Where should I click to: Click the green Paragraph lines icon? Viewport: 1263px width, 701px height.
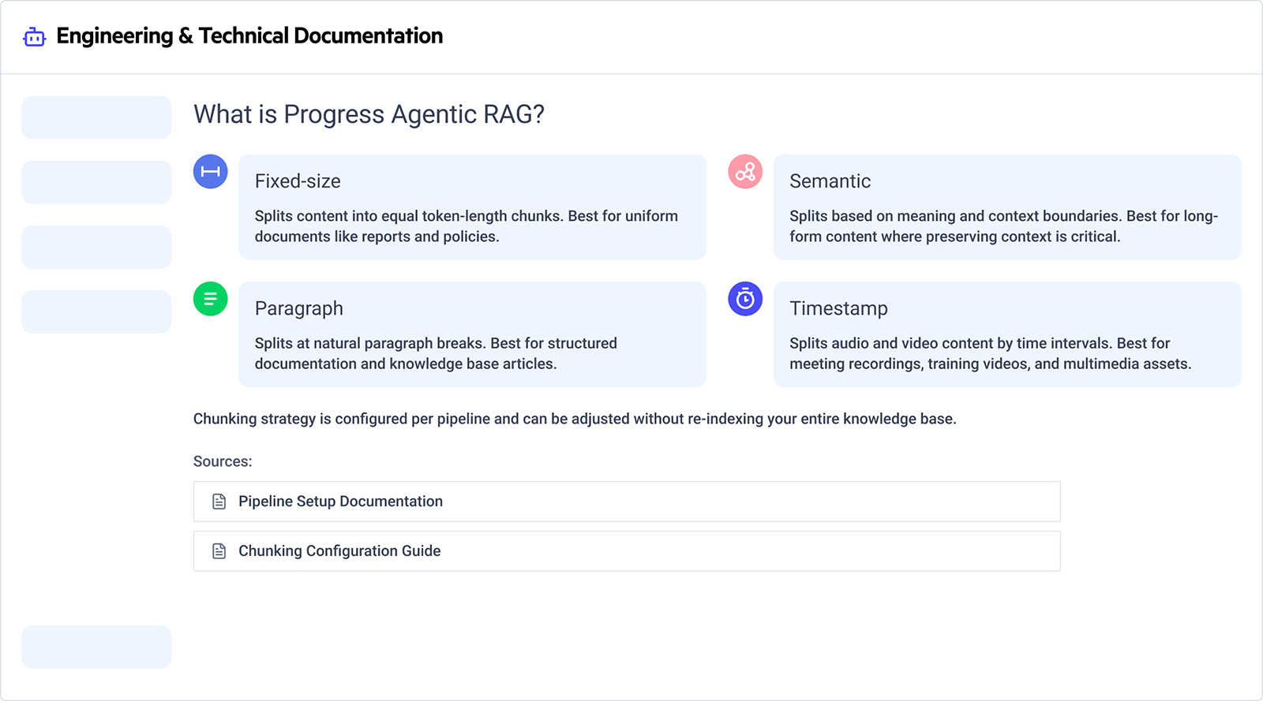pyautogui.click(x=211, y=299)
